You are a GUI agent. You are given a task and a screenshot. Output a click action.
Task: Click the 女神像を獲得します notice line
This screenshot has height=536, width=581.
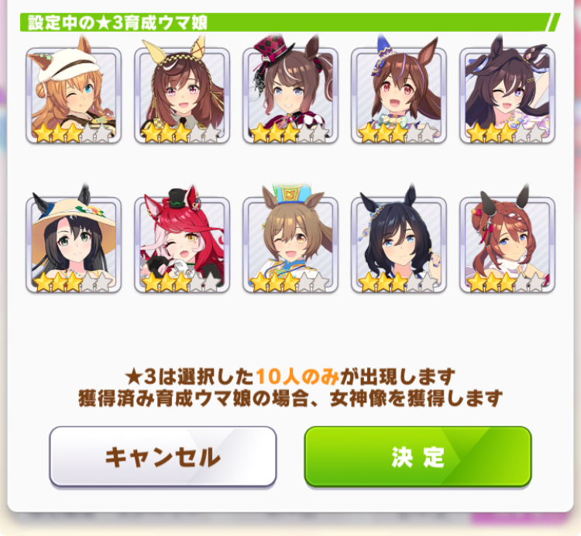tap(416, 399)
